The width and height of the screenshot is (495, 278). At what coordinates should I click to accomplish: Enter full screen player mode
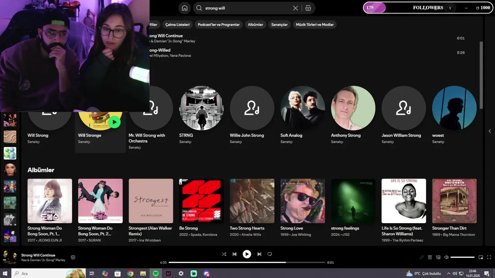click(x=489, y=257)
